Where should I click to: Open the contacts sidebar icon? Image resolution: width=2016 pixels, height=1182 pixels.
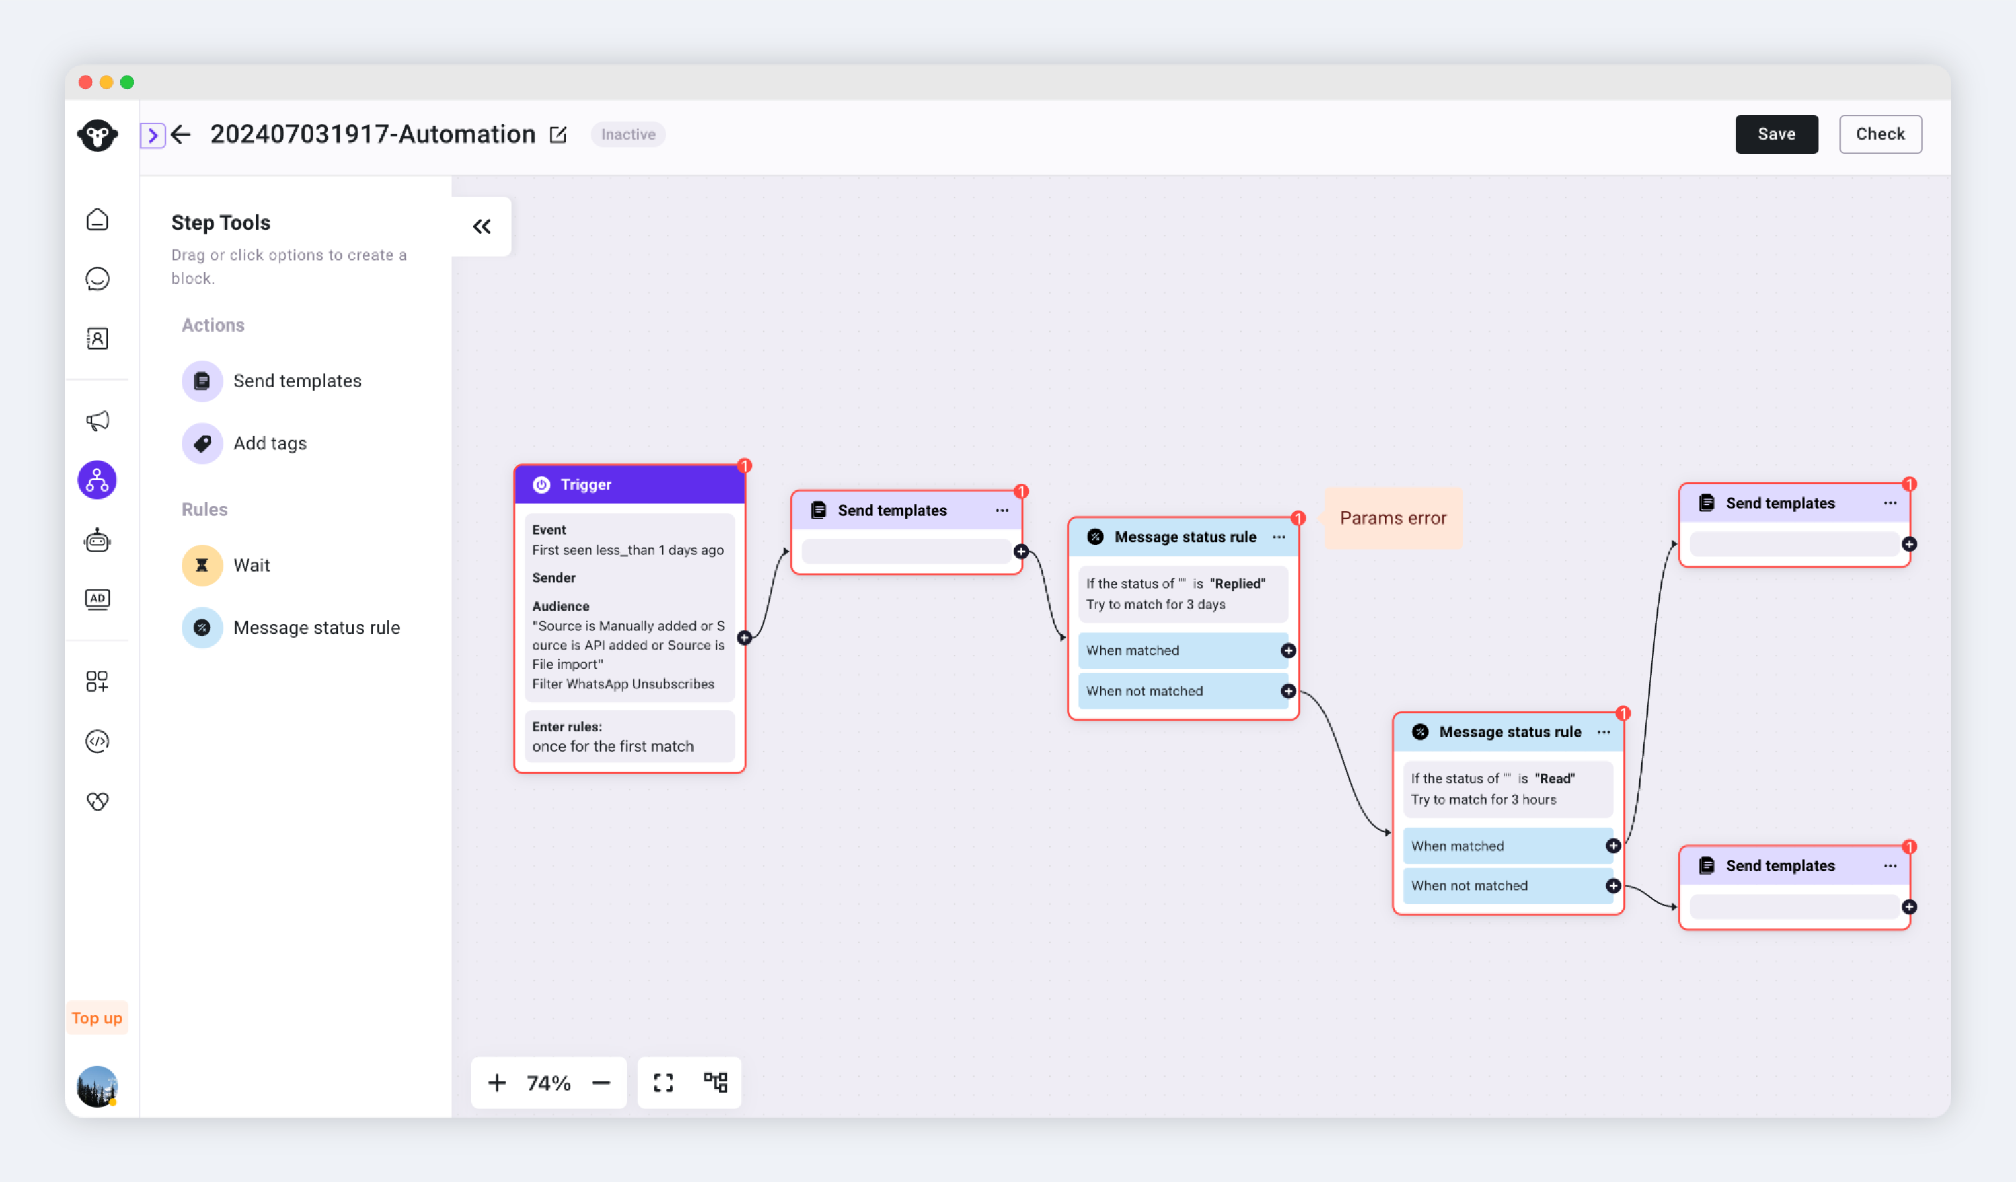pos(97,338)
